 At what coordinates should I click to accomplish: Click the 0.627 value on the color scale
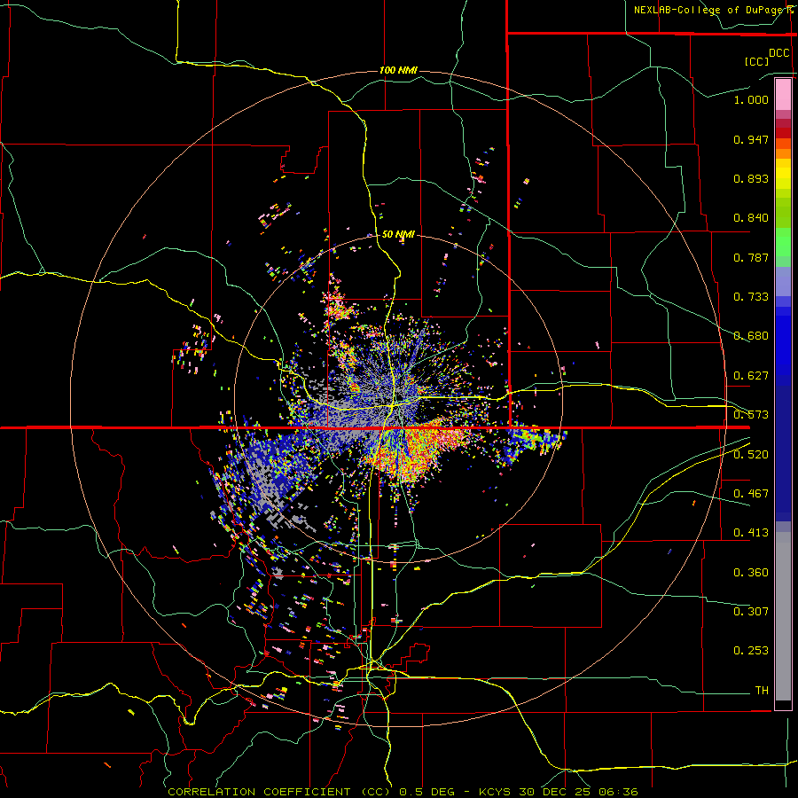point(751,376)
